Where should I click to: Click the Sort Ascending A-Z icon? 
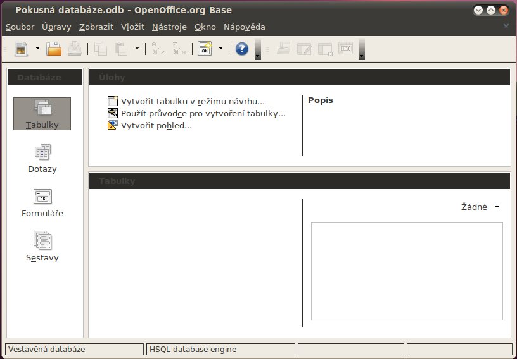[x=158, y=49]
